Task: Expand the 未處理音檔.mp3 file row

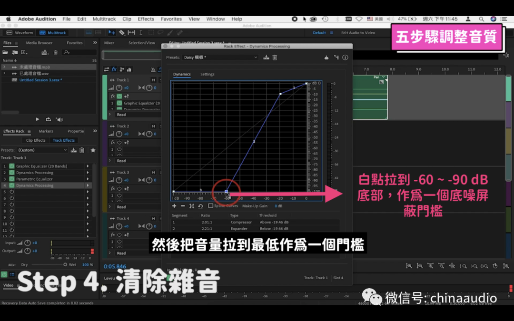Action: (4, 67)
